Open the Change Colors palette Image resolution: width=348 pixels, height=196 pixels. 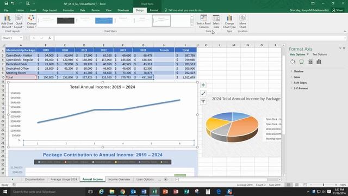(32, 22)
